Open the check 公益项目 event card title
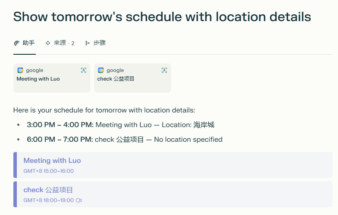This screenshot has height=215, width=338. [x=48, y=190]
